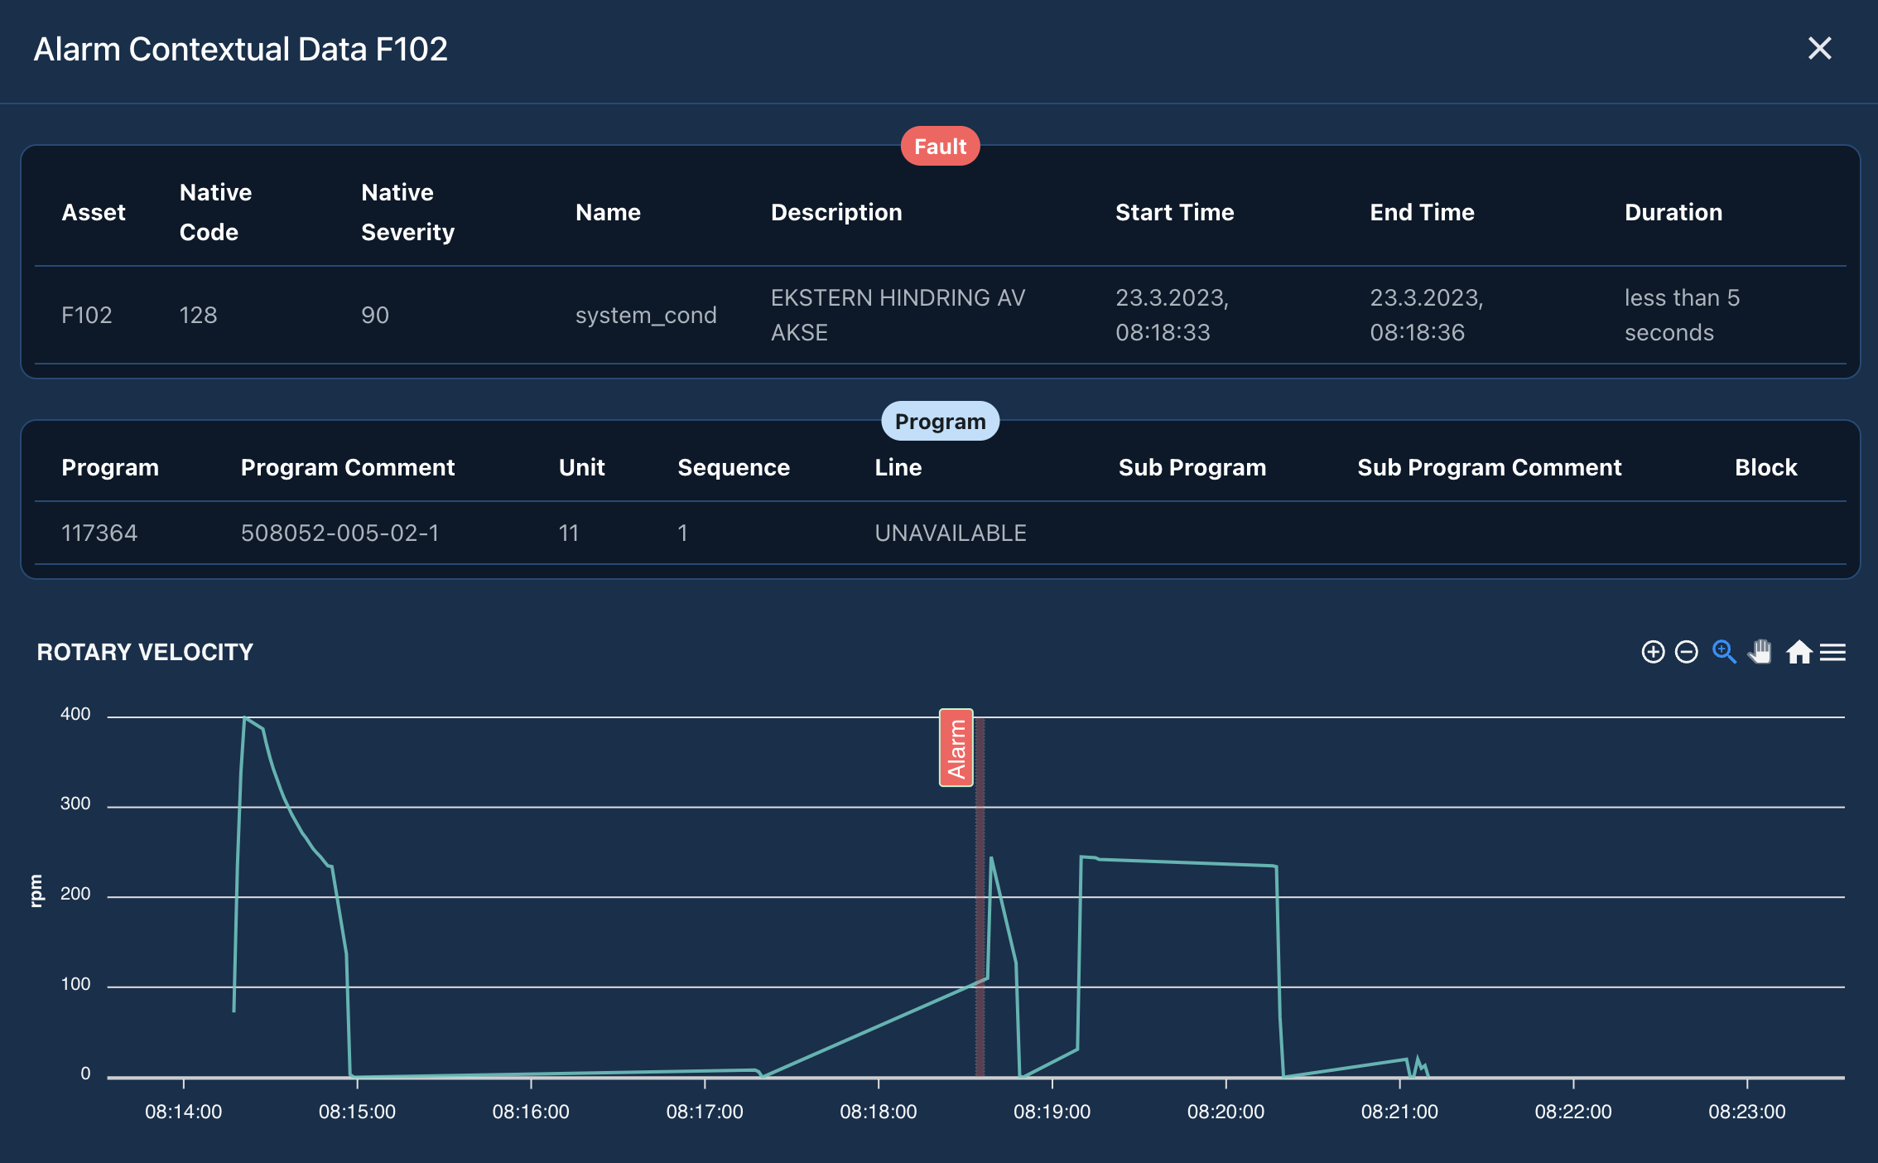
Task: Click the download or snapshot icon
Action: pyautogui.click(x=1837, y=654)
